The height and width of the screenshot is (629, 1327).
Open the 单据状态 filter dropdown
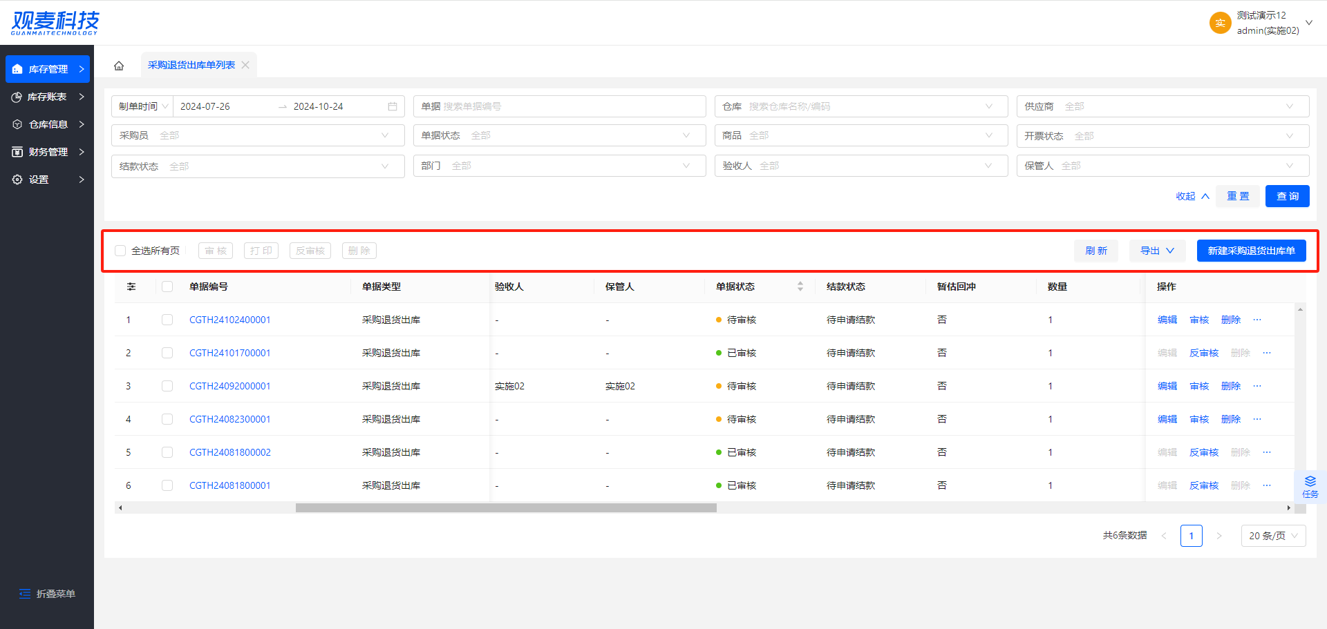(x=559, y=135)
